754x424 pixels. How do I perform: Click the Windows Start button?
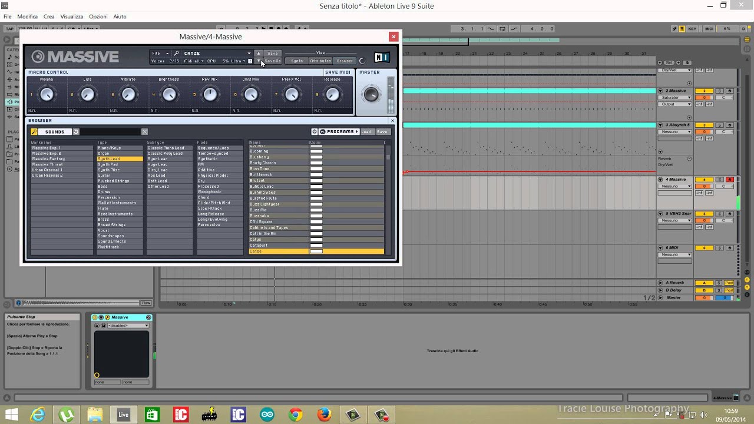click(x=10, y=415)
